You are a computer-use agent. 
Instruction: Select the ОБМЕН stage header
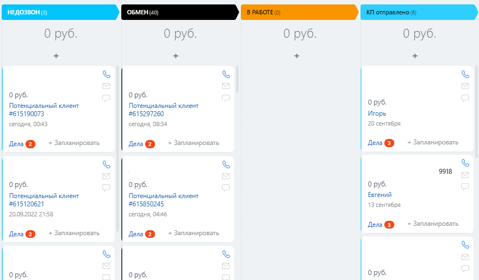[180, 12]
